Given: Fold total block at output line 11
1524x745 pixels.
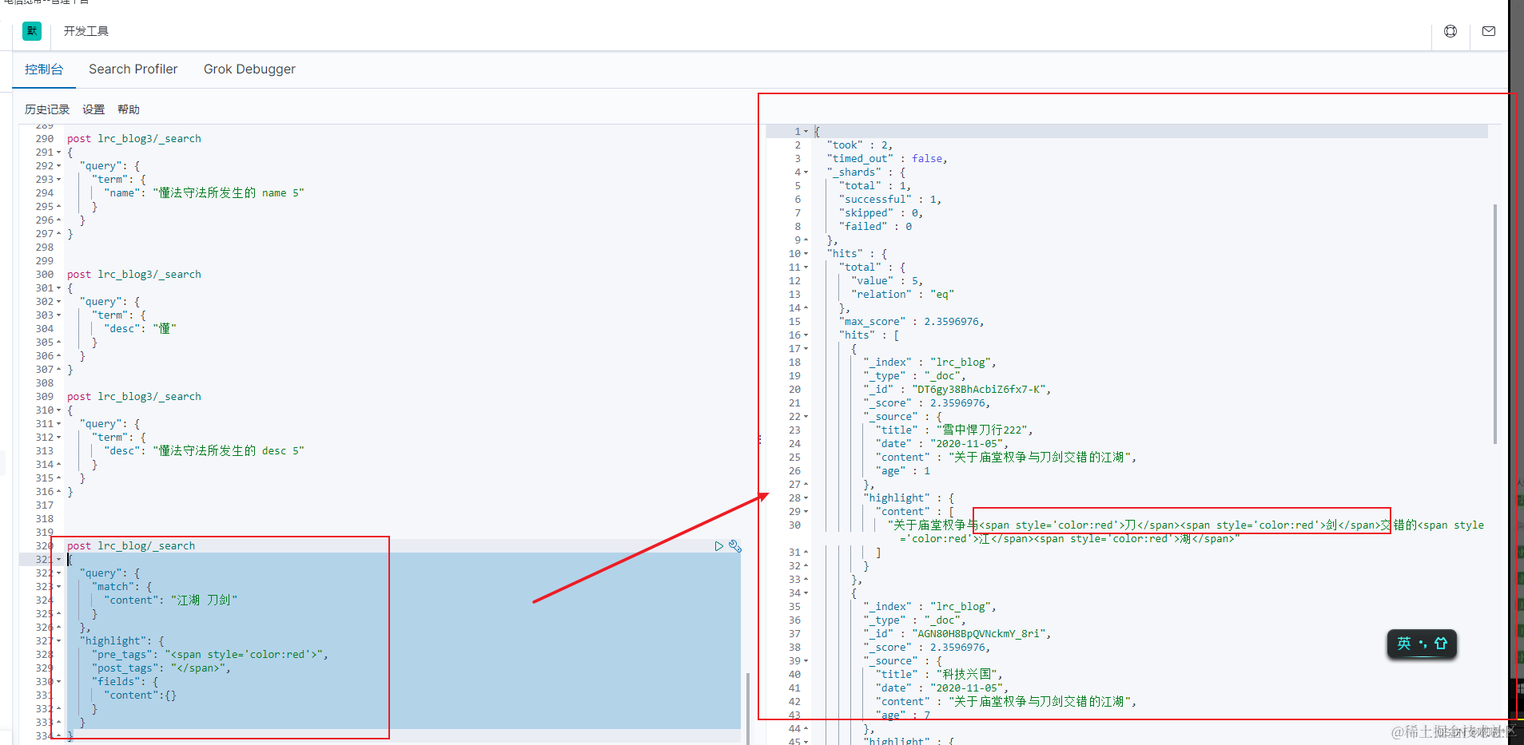Looking at the screenshot, I should pyautogui.click(x=806, y=267).
